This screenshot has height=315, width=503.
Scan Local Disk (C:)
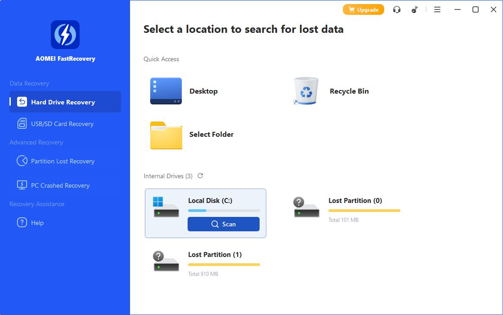[224, 224]
